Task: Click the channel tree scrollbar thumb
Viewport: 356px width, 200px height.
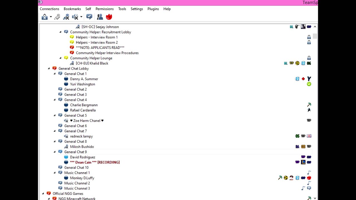Action: [x=315, y=36]
